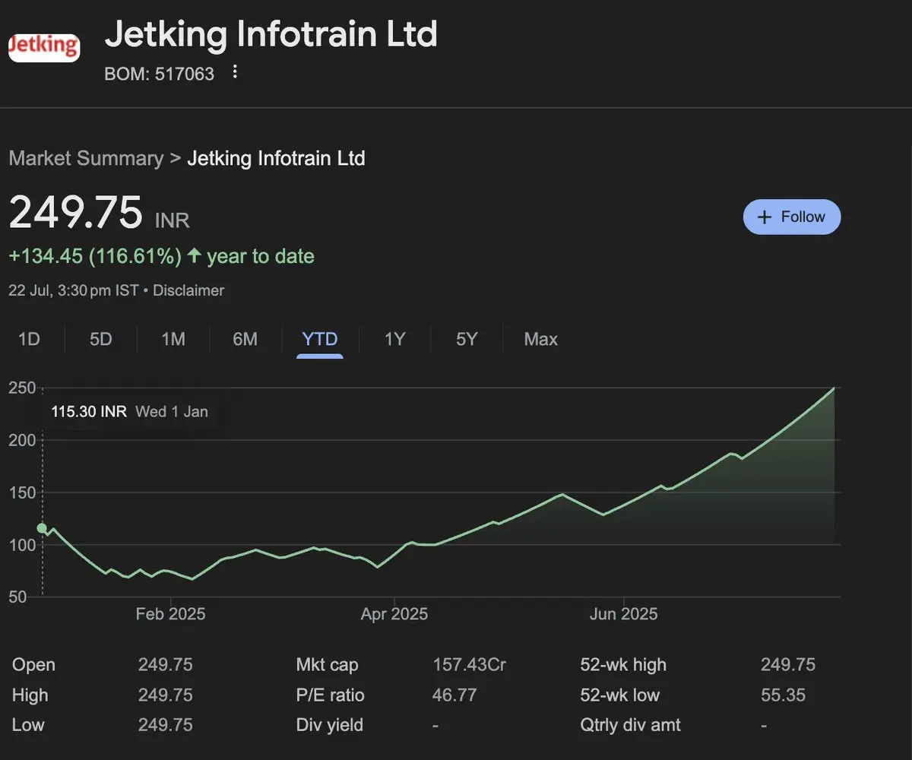Click the Jetking Infotrain Ltd title heading

(271, 34)
